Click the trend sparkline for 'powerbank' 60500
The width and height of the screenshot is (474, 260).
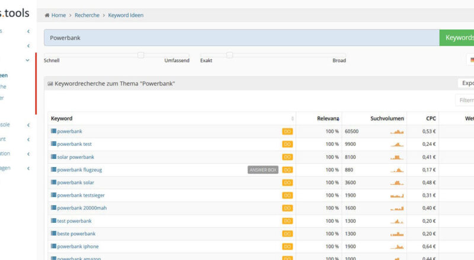click(x=397, y=132)
